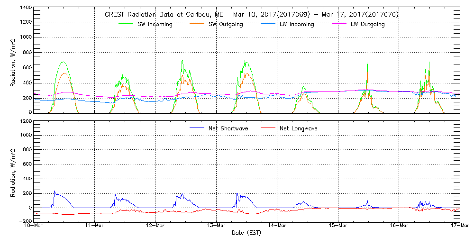
Task: Click the 'Date (EST)' axis title
Action: pyautogui.click(x=246, y=233)
